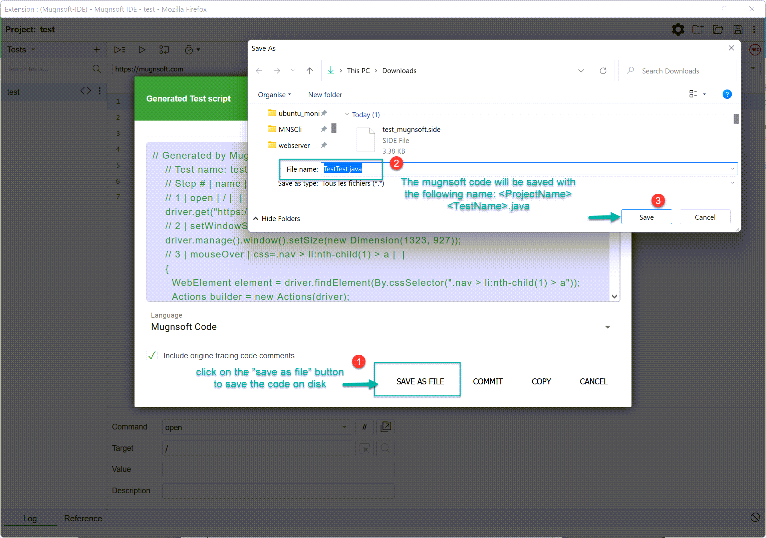Click the save project floppy icon
This screenshot has height=538, width=766.
(x=738, y=29)
